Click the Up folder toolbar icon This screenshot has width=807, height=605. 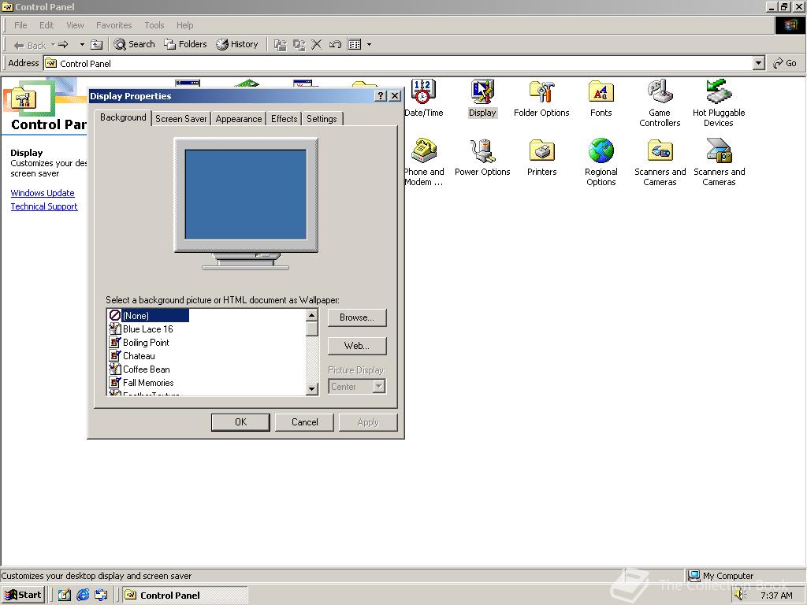click(97, 45)
